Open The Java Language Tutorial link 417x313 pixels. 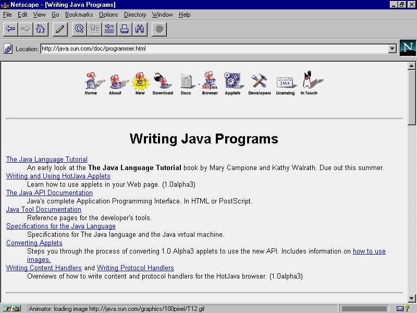47,160
